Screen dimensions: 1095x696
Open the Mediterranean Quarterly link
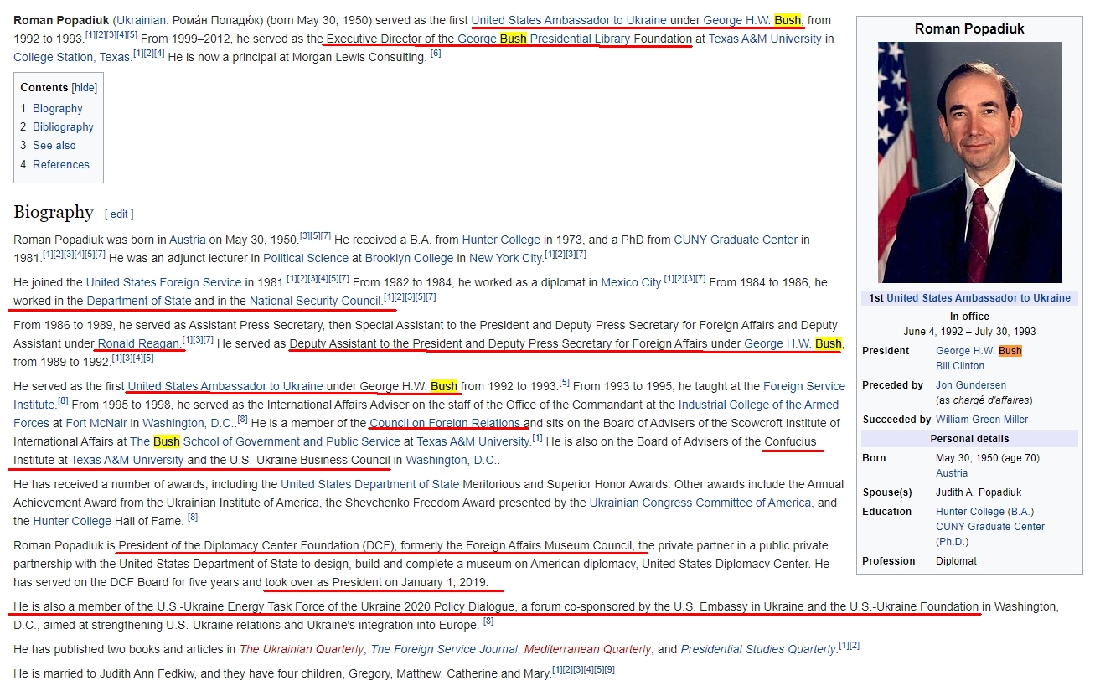click(587, 649)
